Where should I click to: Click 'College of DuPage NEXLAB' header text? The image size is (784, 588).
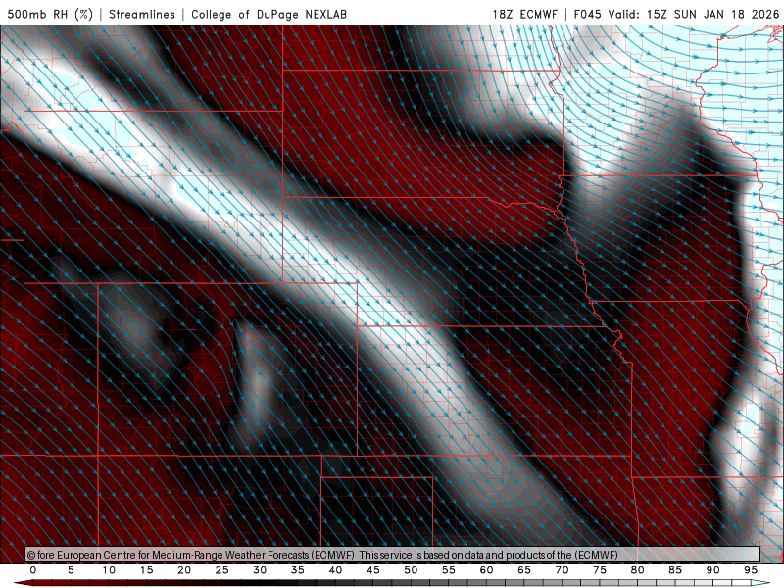click(269, 14)
